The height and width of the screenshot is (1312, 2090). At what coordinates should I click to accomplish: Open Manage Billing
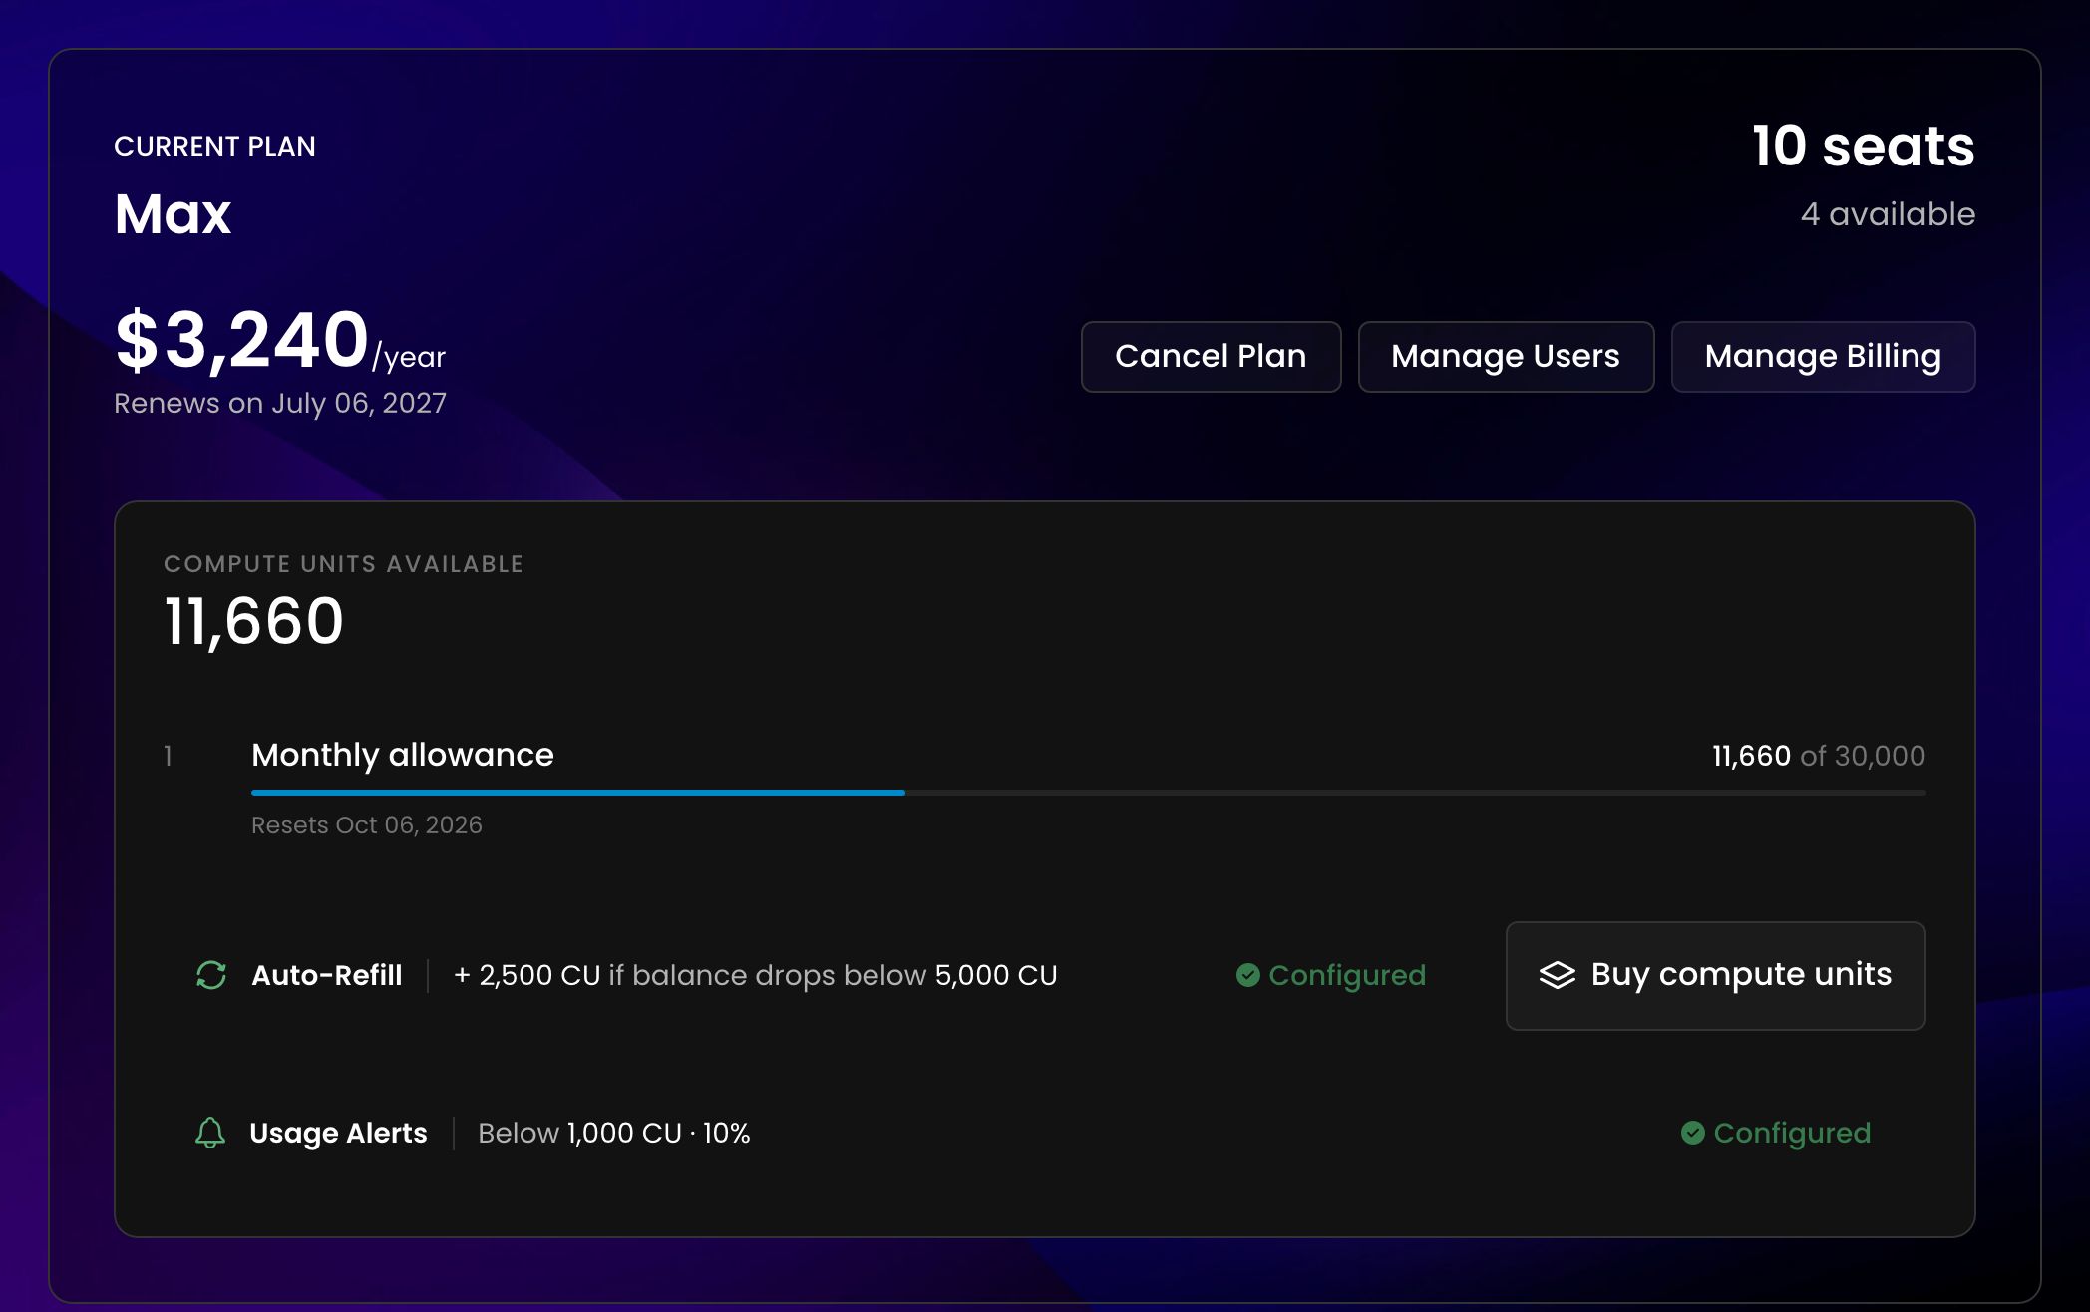[x=1823, y=356]
